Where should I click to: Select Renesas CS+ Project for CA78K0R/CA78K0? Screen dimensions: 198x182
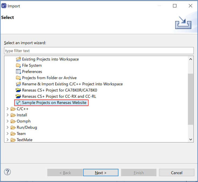(x=60, y=90)
